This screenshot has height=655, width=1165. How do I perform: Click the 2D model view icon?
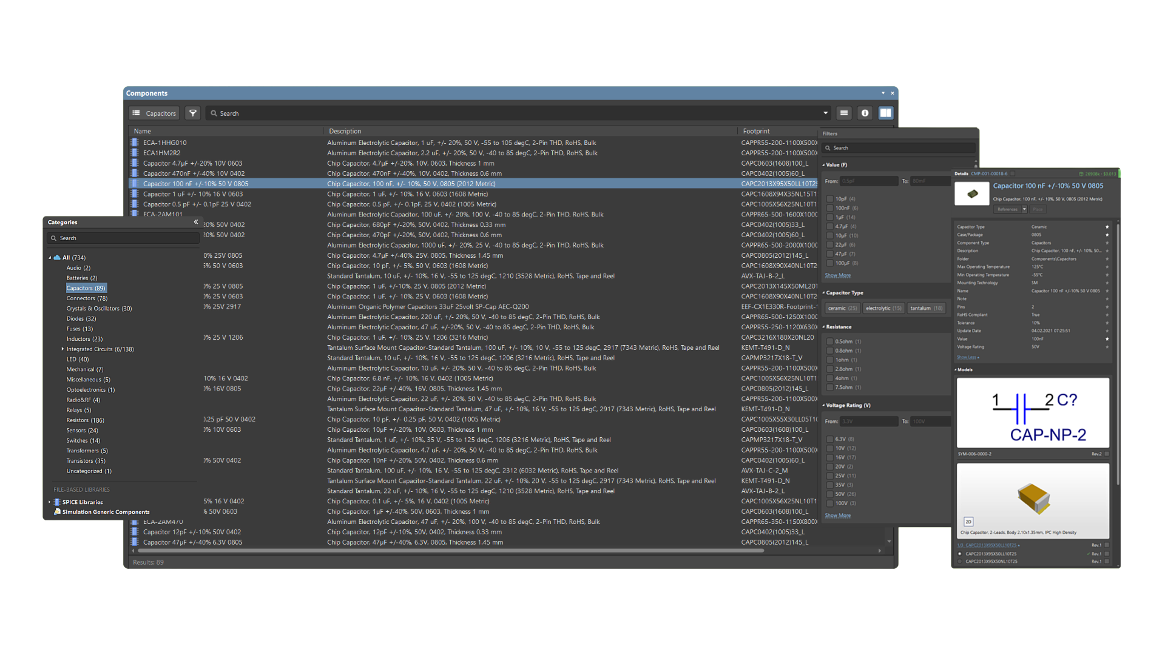pyautogui.click(x=968, y=522)
